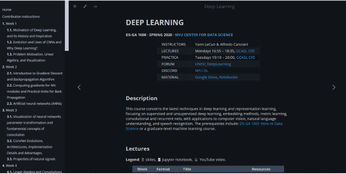
Task: Click the Description heading
Action: (x=142, y=98)
